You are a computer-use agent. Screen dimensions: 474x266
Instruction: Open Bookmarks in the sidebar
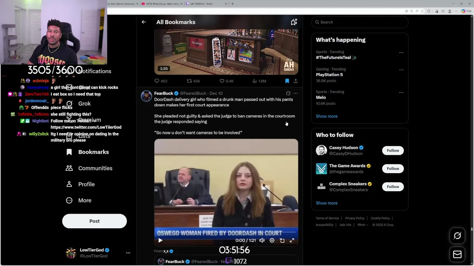click(87, 152)
